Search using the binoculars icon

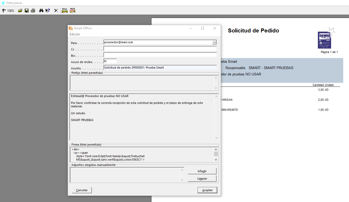coord(41,11)
